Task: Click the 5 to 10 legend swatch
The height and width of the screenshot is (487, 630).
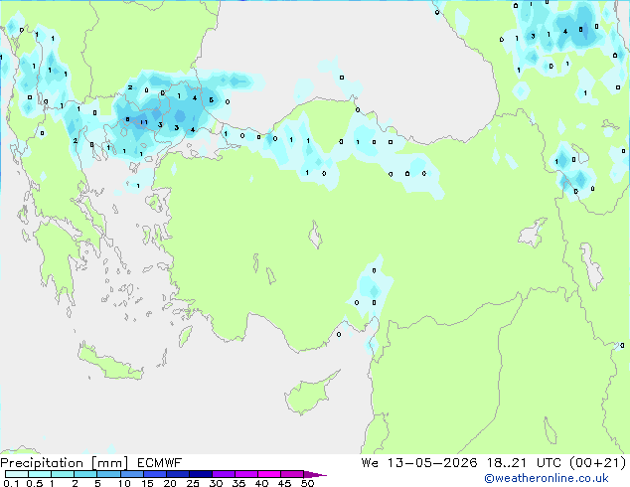Action: coord(108,474)
